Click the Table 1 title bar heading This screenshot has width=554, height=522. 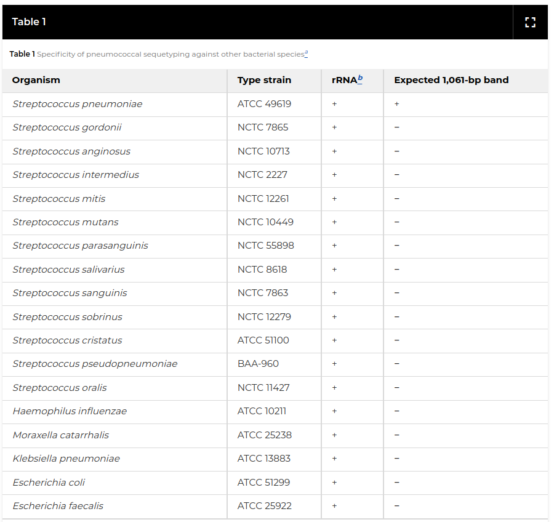(29, 22)
